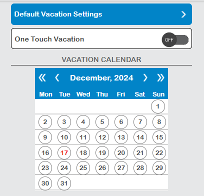Go to previous month with left arrow
The image size is (204, 196).
coord(57,77)
